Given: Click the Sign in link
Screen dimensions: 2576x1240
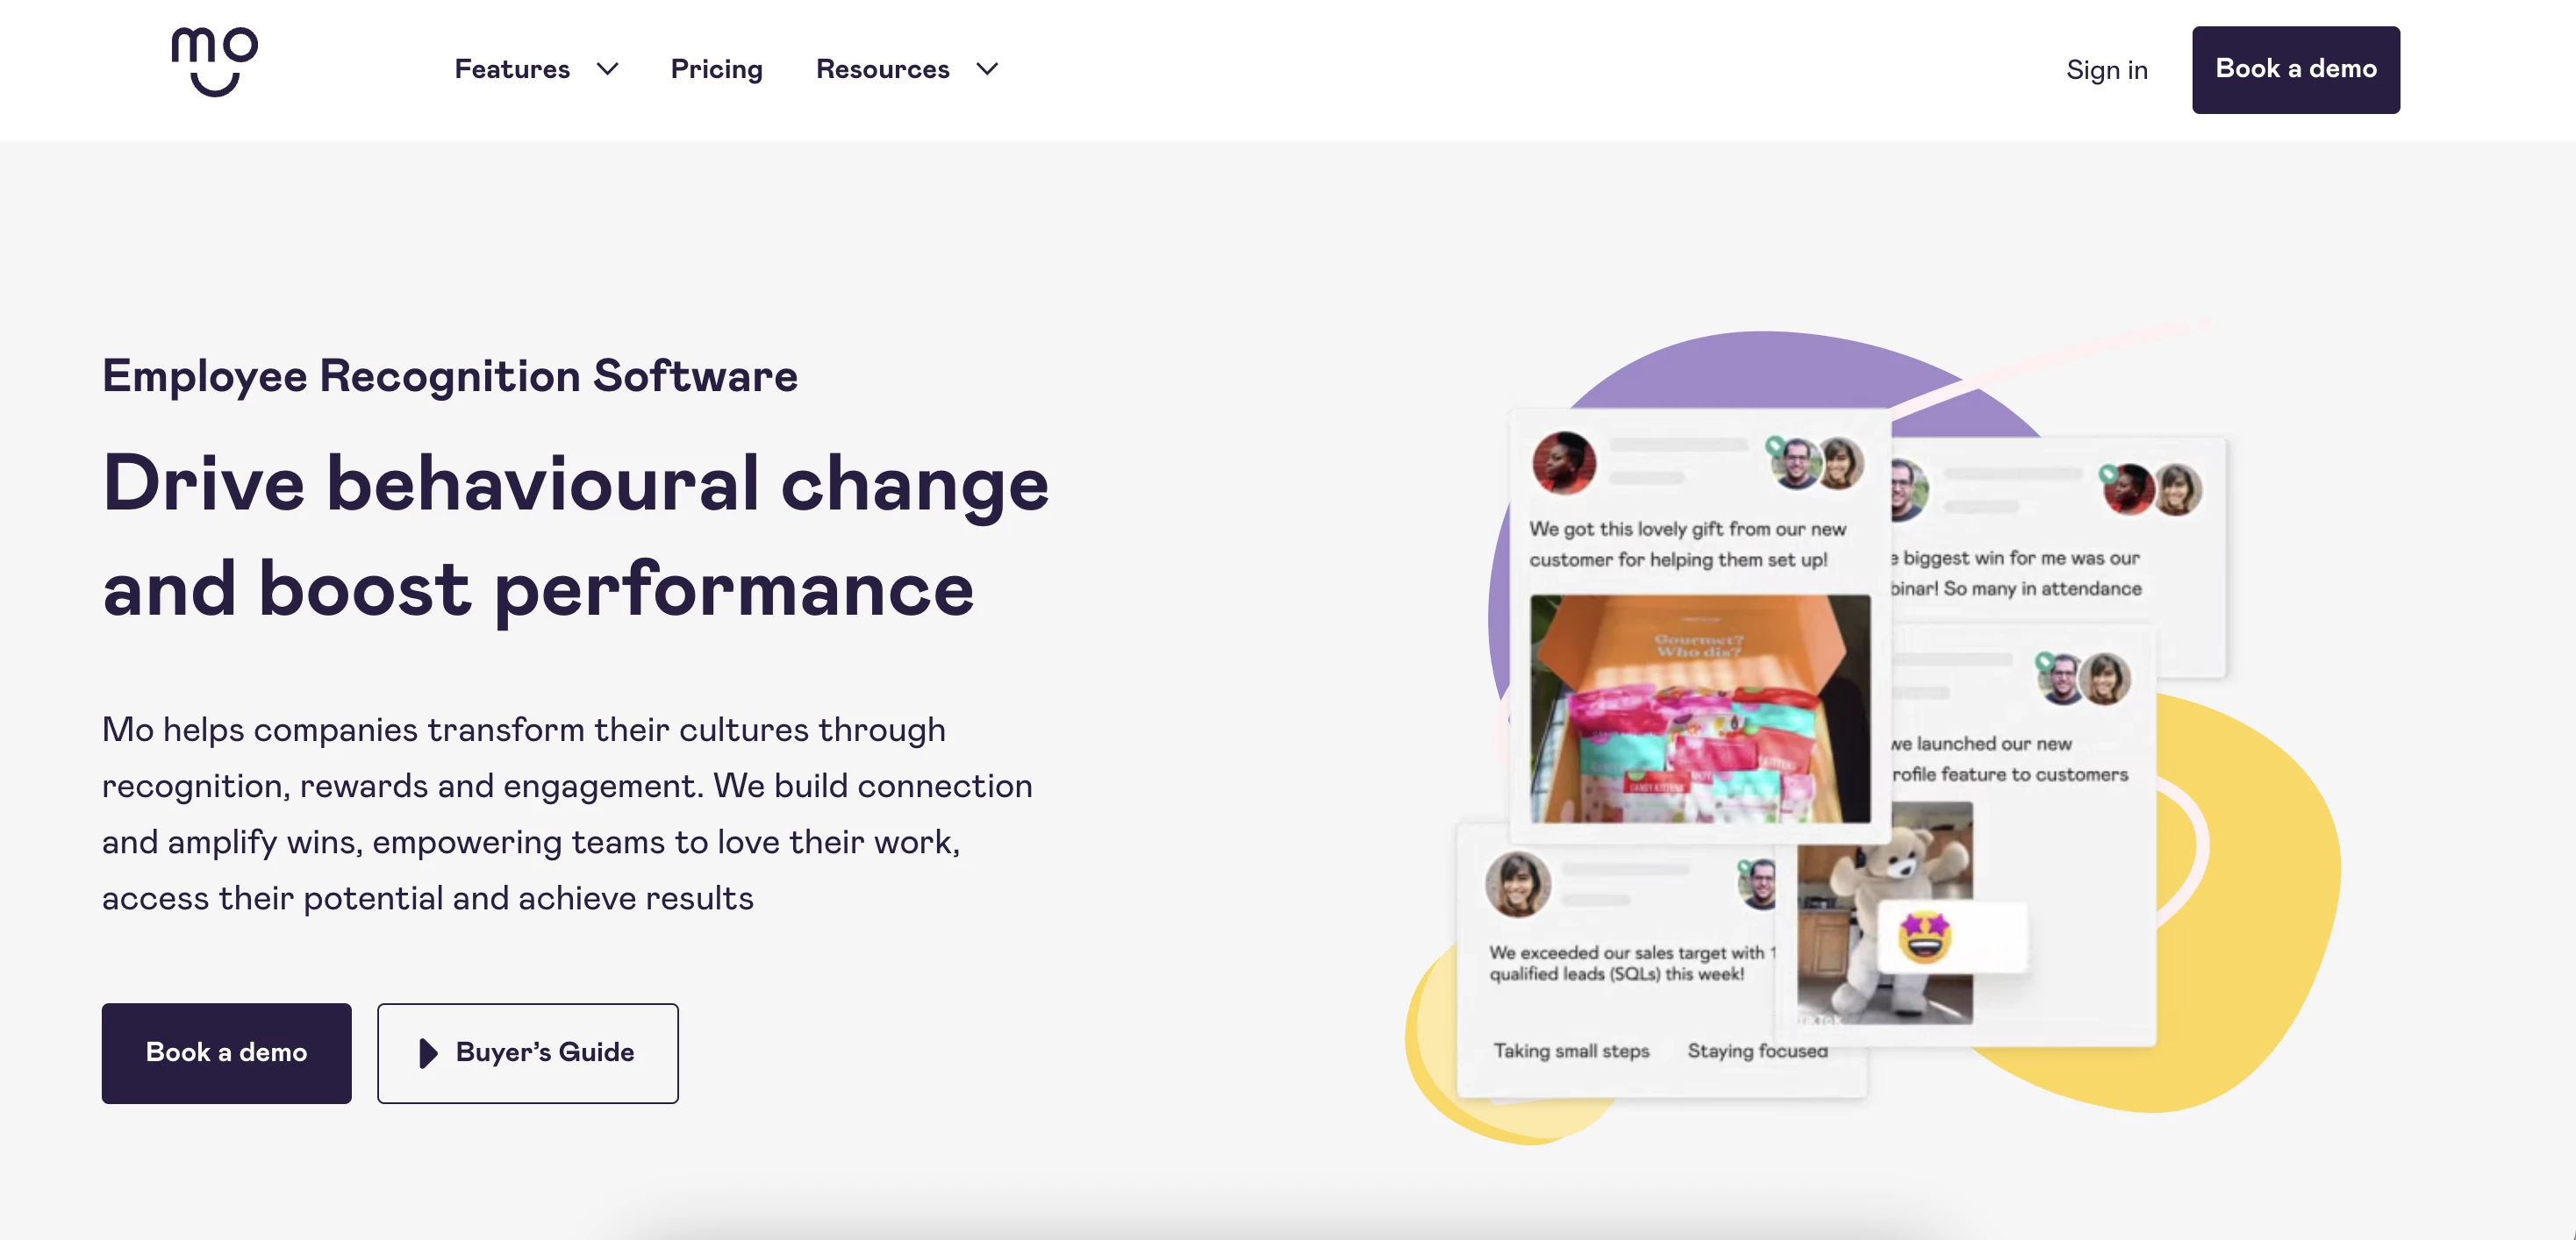Looking at the screenshot, I should click(x=2107, y=68).
